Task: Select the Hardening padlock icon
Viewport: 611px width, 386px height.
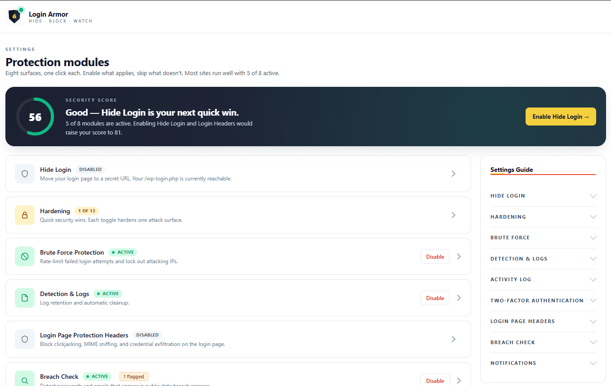Action: click(x=25, y=215)
